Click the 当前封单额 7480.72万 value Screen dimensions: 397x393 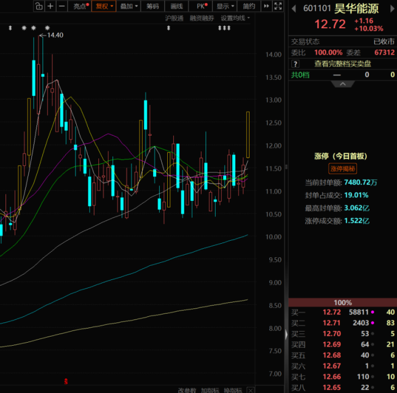coord(361,182)
